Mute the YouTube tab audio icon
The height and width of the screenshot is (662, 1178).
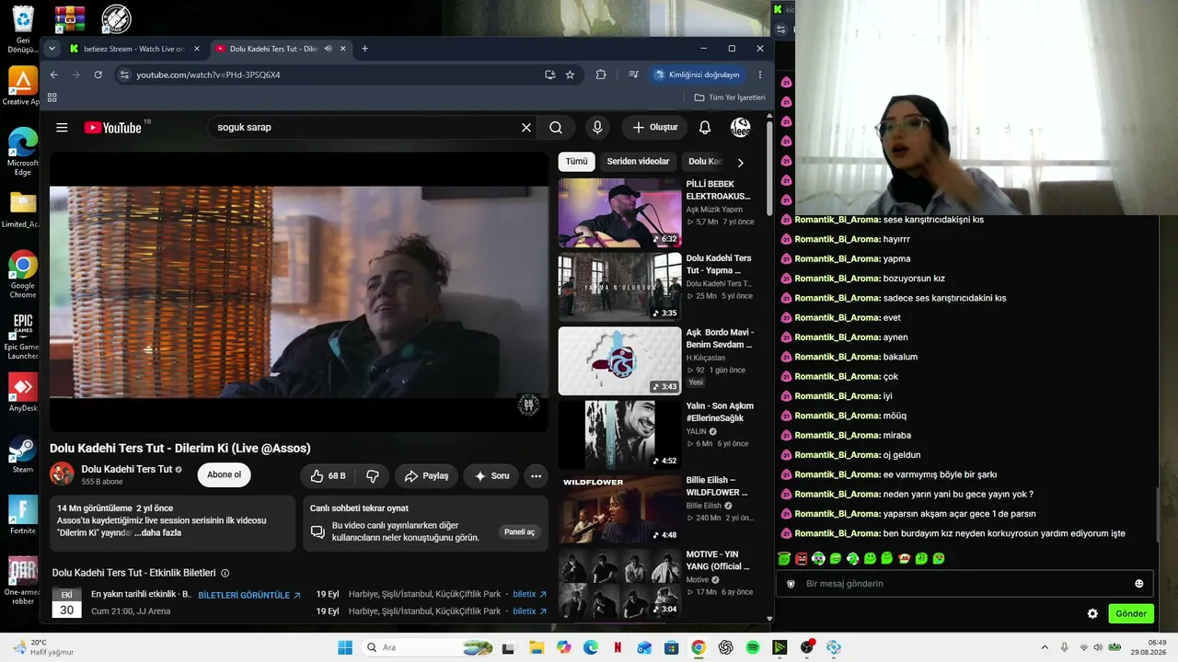coord(328,49)
